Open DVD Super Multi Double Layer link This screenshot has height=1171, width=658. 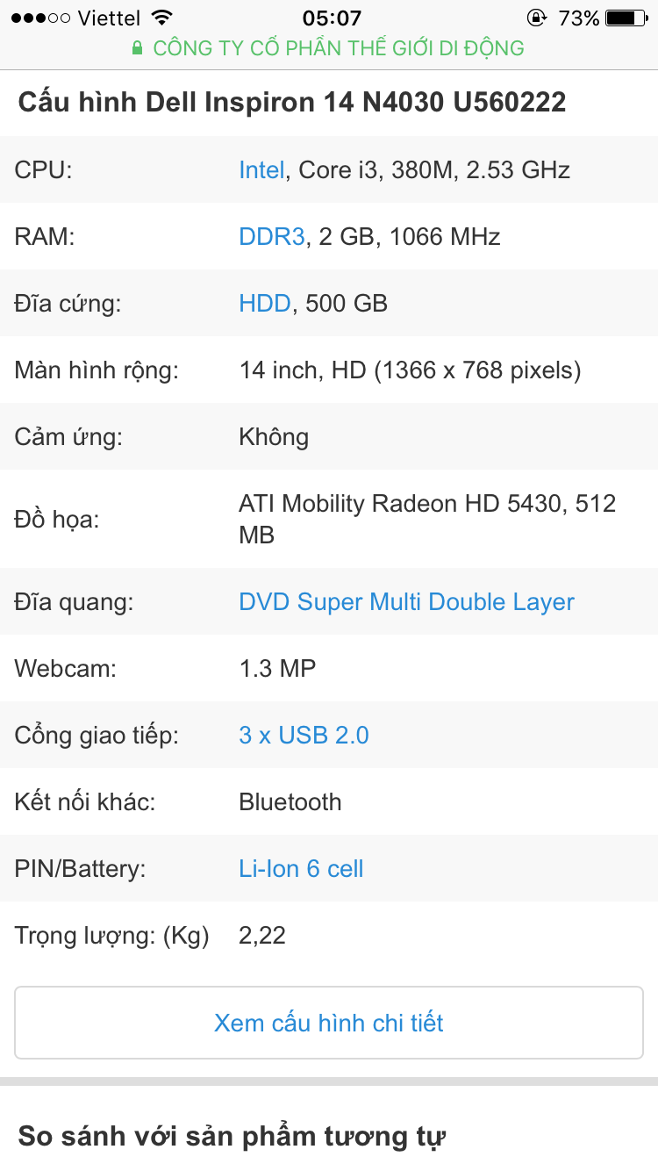tap(407, 602)
